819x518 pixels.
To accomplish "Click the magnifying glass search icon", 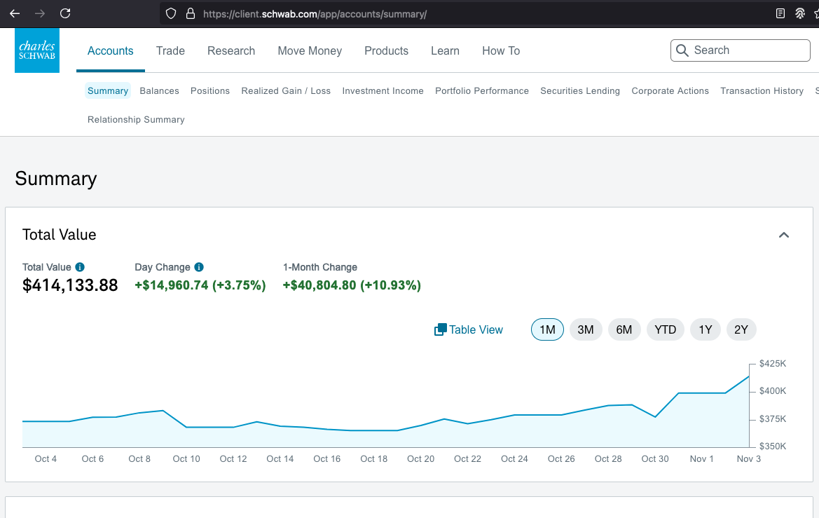I will tap(682, 50).
